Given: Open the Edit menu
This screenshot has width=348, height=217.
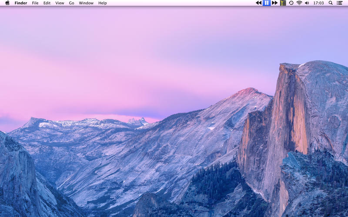Looking at the screenshot, I should point(47,3).
